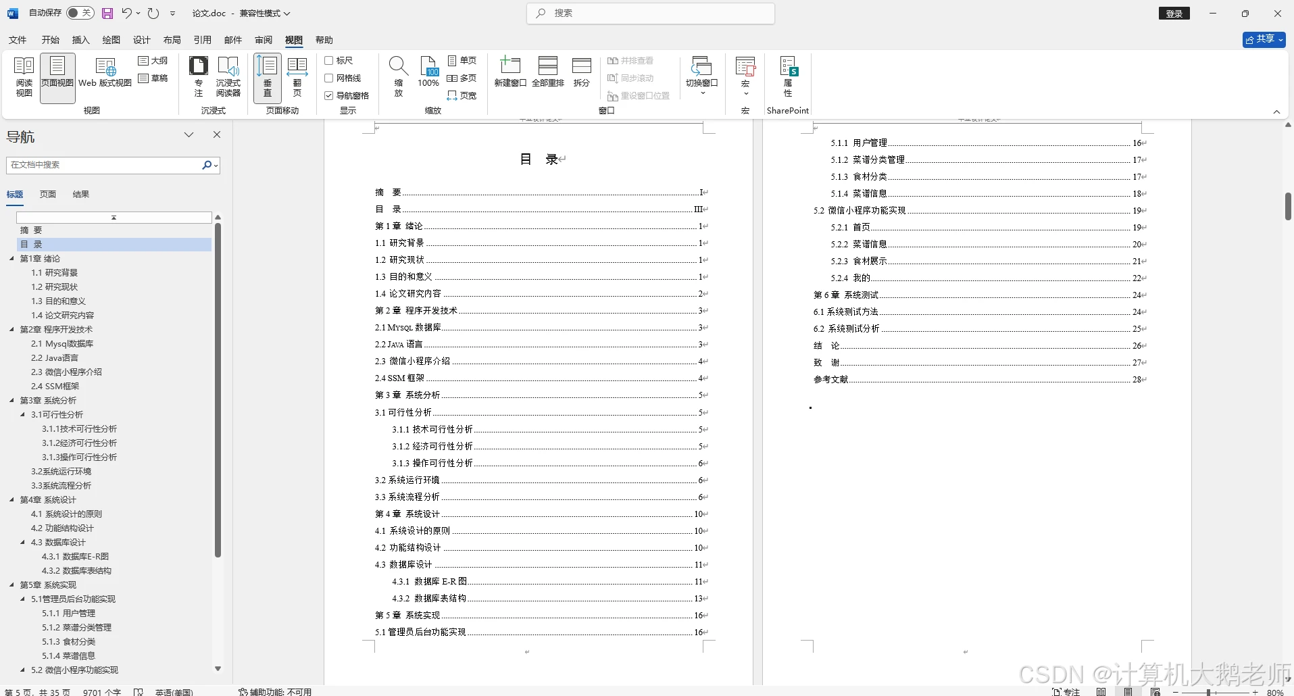This screenshot has height=696, width=1294.
Task: Select Page Layout view (页面视图)
Action: [x=57, y=77]
